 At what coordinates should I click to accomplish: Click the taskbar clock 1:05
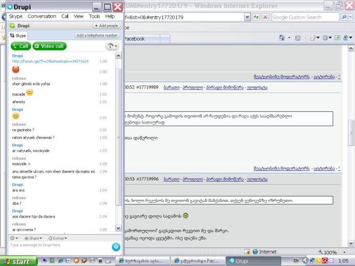343,261
